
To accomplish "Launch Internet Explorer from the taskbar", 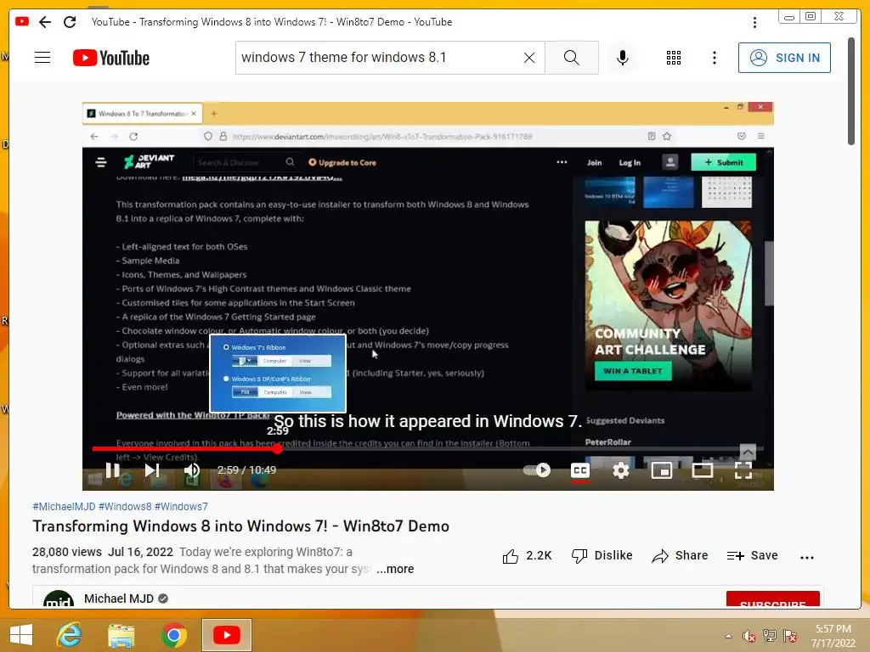I will tap(70, 635).
